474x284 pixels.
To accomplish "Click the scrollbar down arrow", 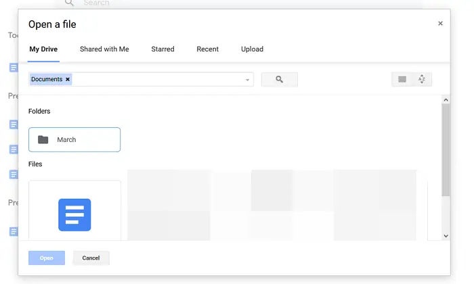I will coord(446,236).
